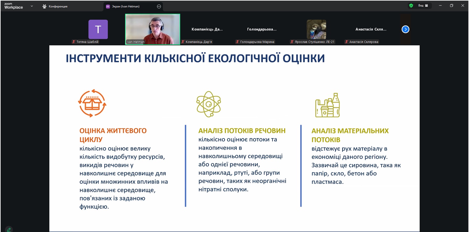The image size is (469, 232).
Task: Select the life cycle recycling icon on the slide
Action: [x=92, y=103]
